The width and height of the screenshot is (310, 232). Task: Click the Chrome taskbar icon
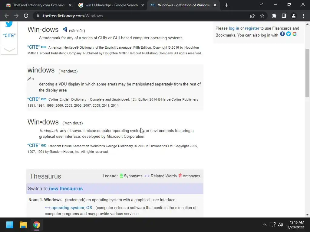(36, 225)
